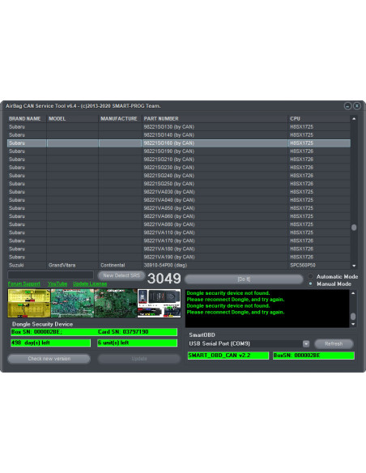Click the log panel scroll-down arrow
This screenshot has width=366, height=473.
[353, 325]
